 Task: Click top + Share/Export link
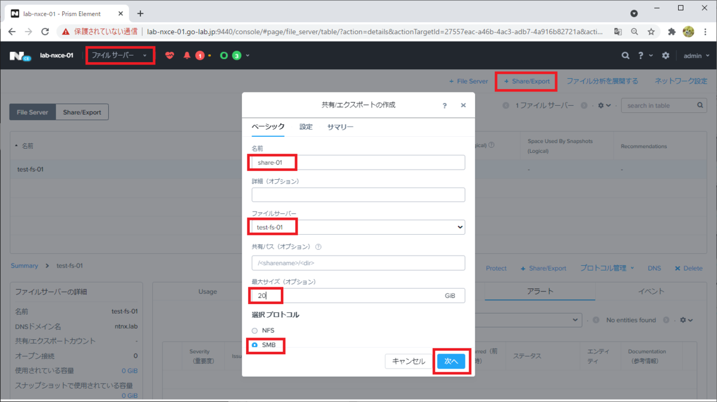[526, 81]
